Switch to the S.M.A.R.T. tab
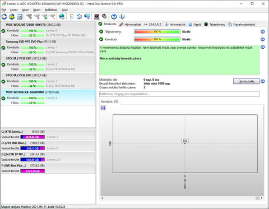Image resolution: width=269 pixels, height=209 pixels. [x=152, y=25]
